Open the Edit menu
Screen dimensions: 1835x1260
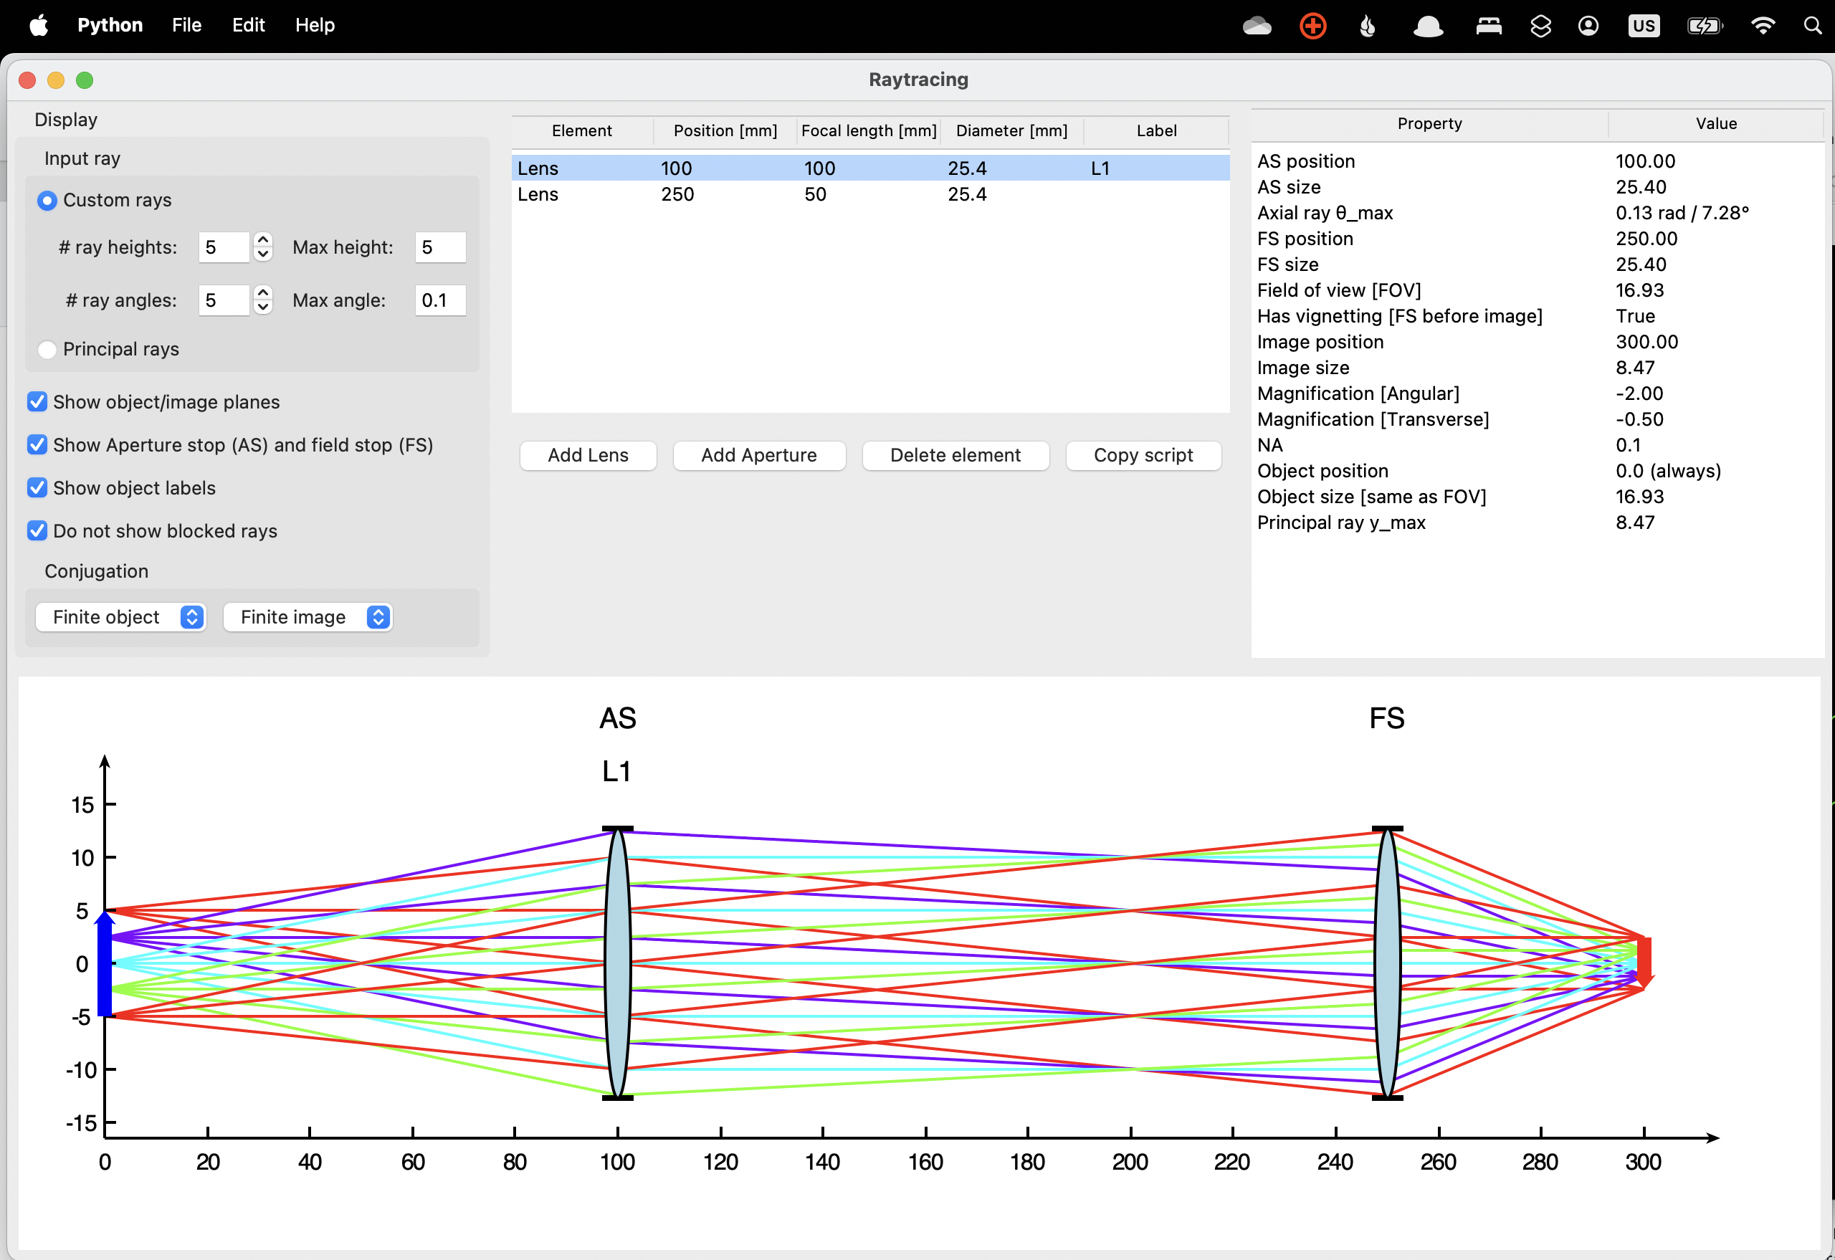(248, 25)
